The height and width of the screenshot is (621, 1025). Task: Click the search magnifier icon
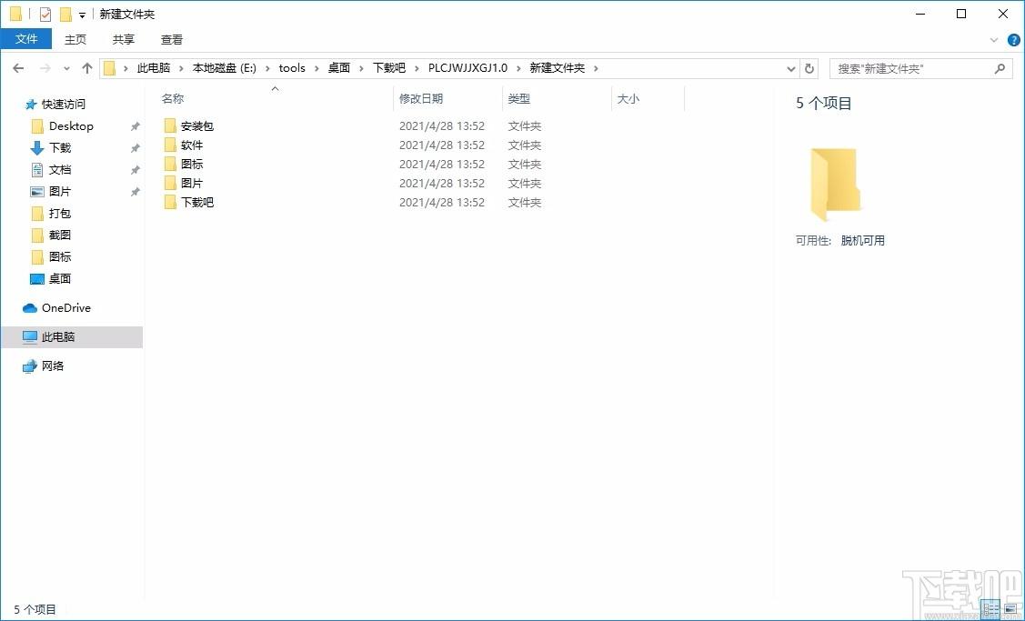pyautogui.click(x=1000, y=68)
